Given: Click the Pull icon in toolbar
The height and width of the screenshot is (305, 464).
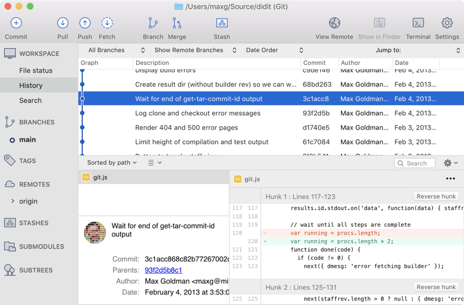Looking at the screenshot, I should click(63, 23).
